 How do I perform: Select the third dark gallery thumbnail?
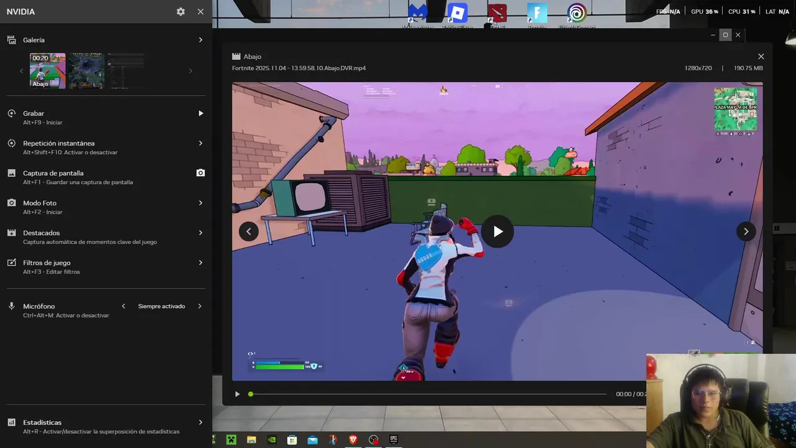125,70
